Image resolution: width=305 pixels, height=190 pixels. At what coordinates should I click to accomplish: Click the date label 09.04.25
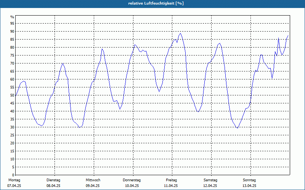coord(93,186)
